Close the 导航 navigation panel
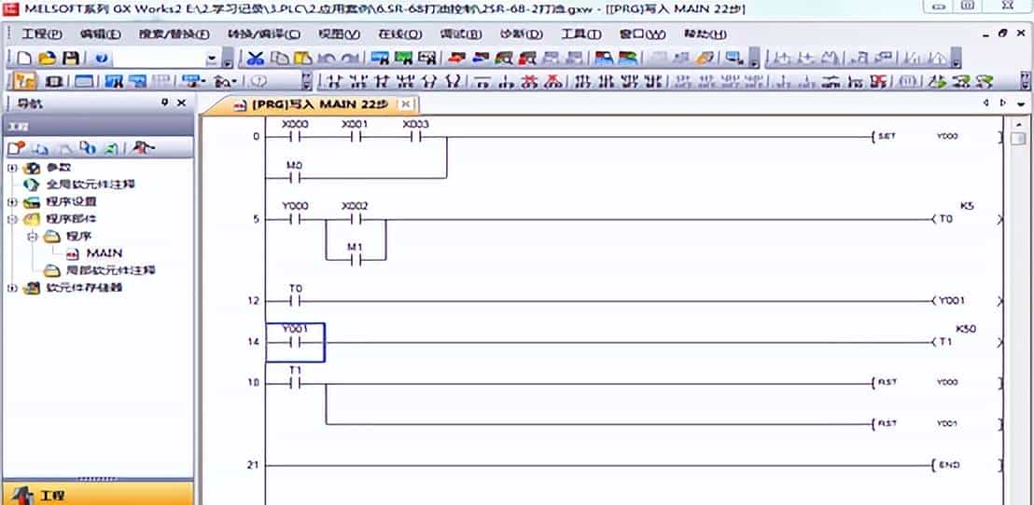The image size is (1034, 505). pyautogui.click(x=181, y=102)
